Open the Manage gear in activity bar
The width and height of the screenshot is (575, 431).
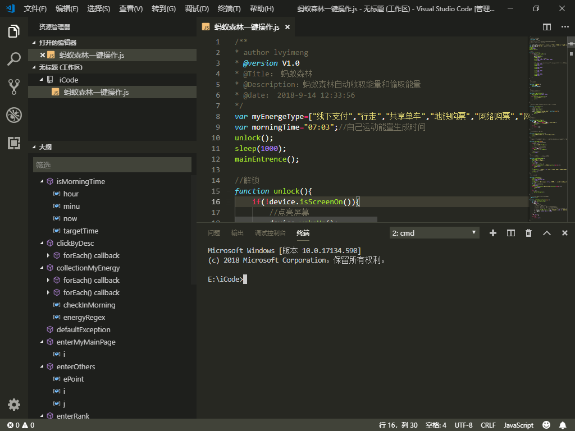14,405
